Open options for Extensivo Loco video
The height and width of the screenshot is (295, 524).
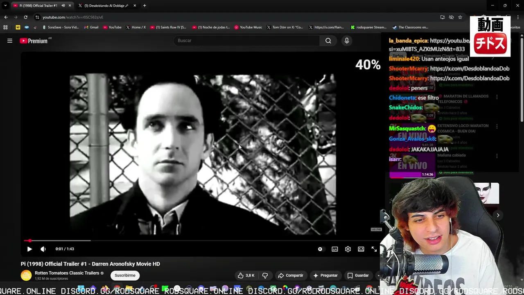[497, 127]
